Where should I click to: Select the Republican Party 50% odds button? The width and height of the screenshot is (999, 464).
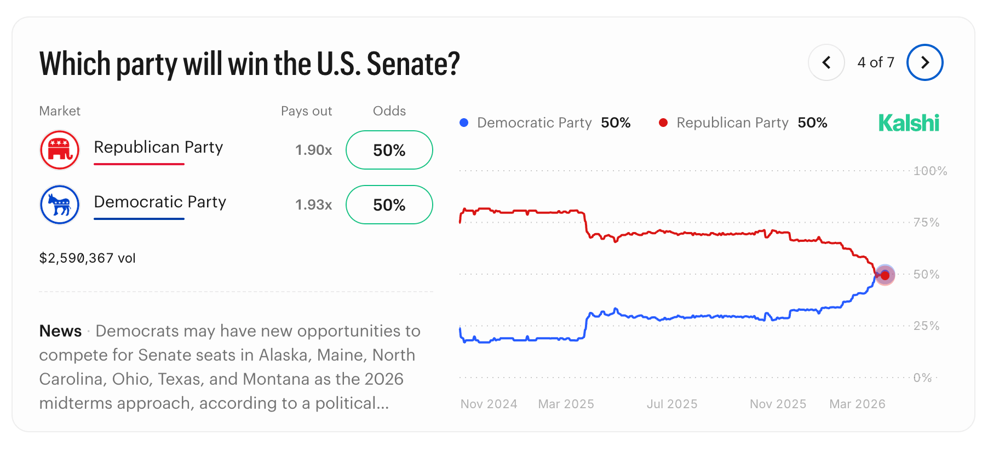tap(389, 150)
